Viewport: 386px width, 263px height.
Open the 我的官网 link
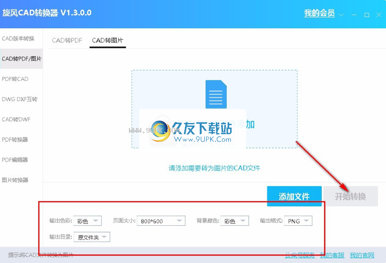[x=362, y=255]
